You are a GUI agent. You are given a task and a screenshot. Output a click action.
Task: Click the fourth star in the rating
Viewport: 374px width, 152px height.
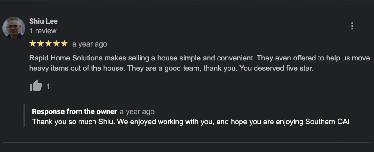click(56, 44)
